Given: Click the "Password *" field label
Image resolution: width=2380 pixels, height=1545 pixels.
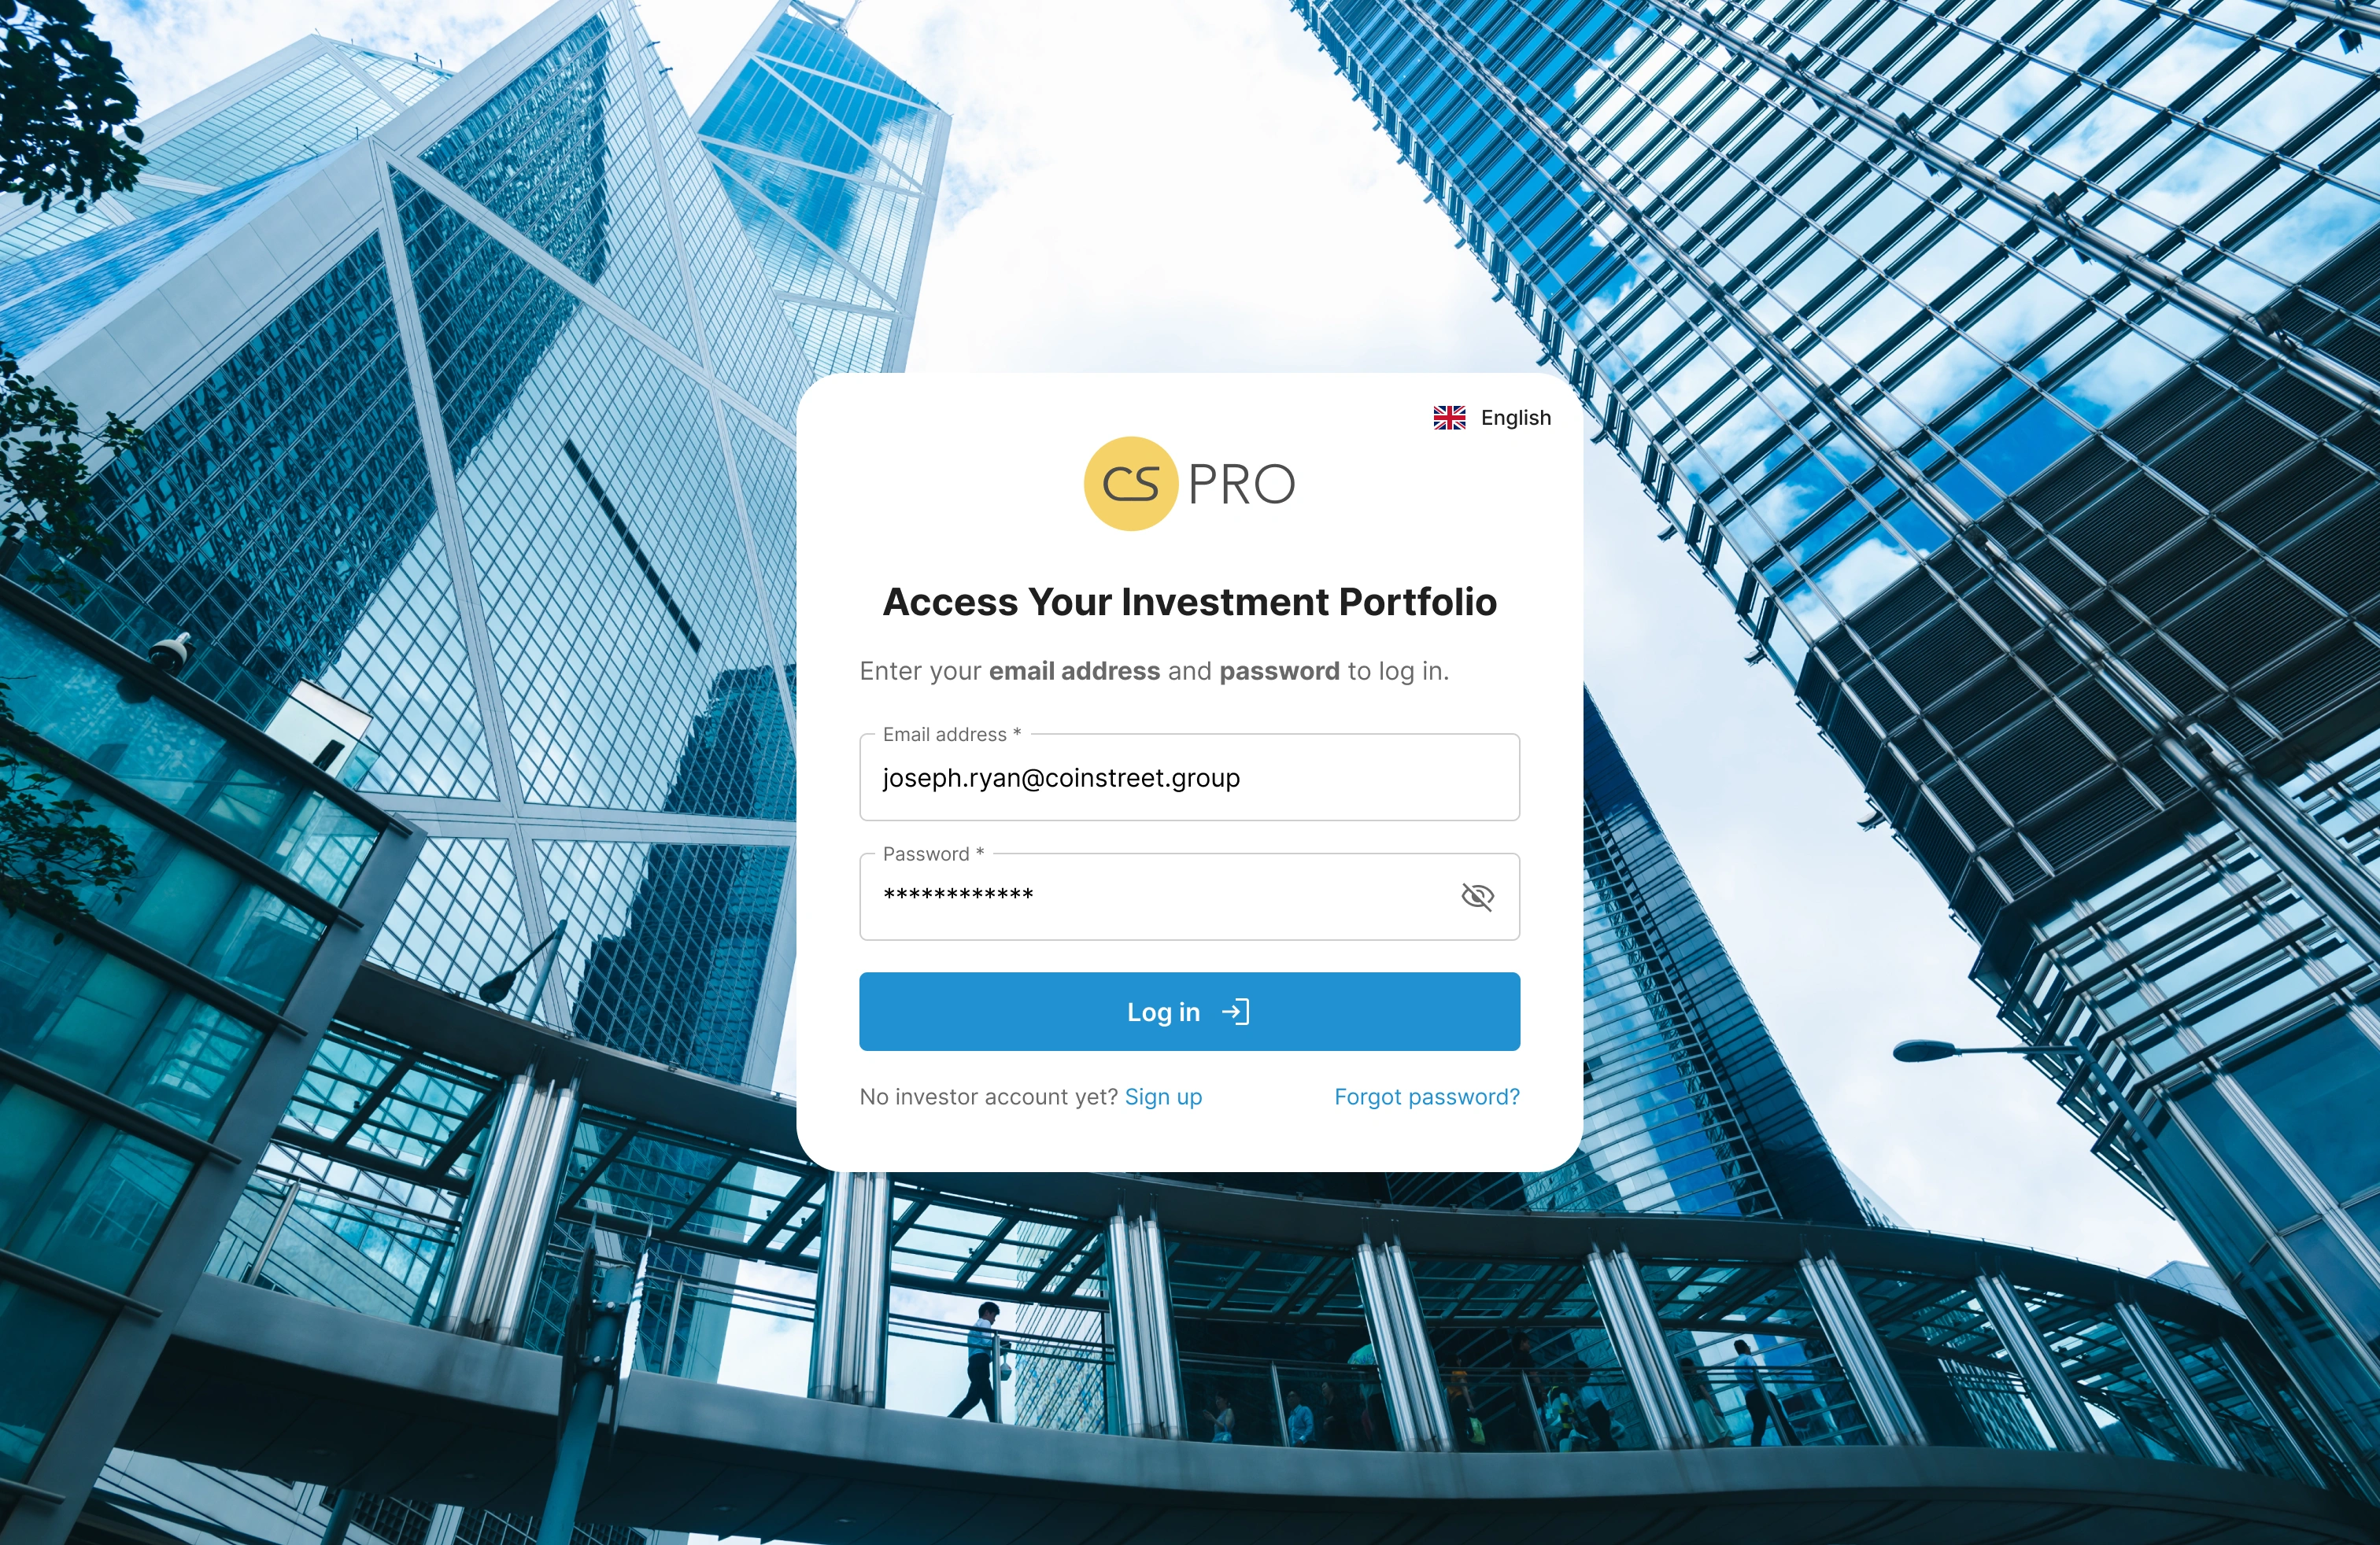Looking at the screenshot, I should 933,854.
